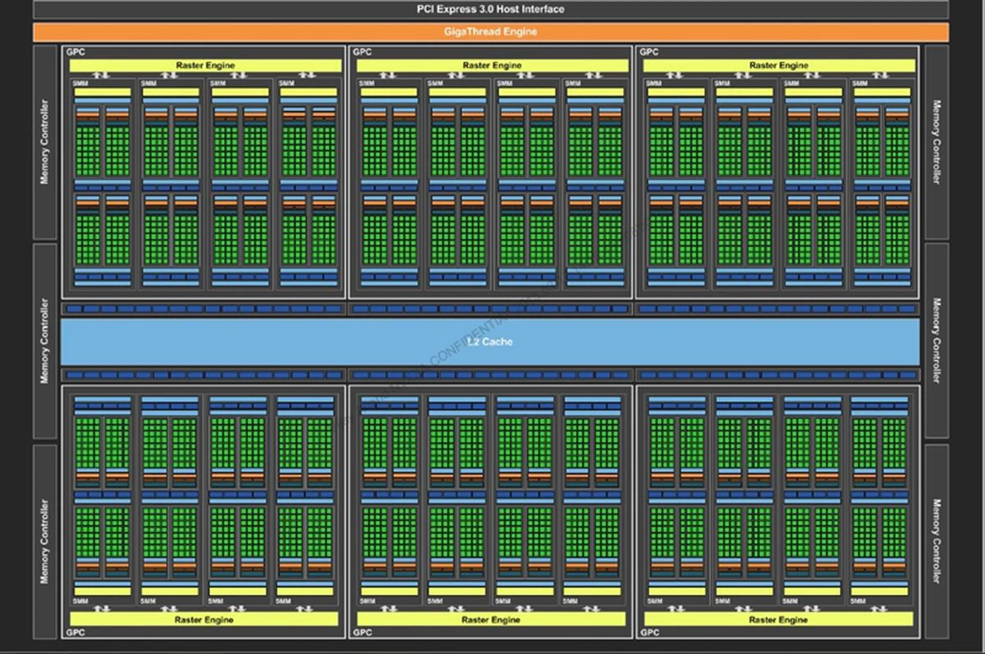Viewport: 985px width, 654px height.
Task: Click the GPC label of the top-right cluster
Action: [x=649, y=52]
